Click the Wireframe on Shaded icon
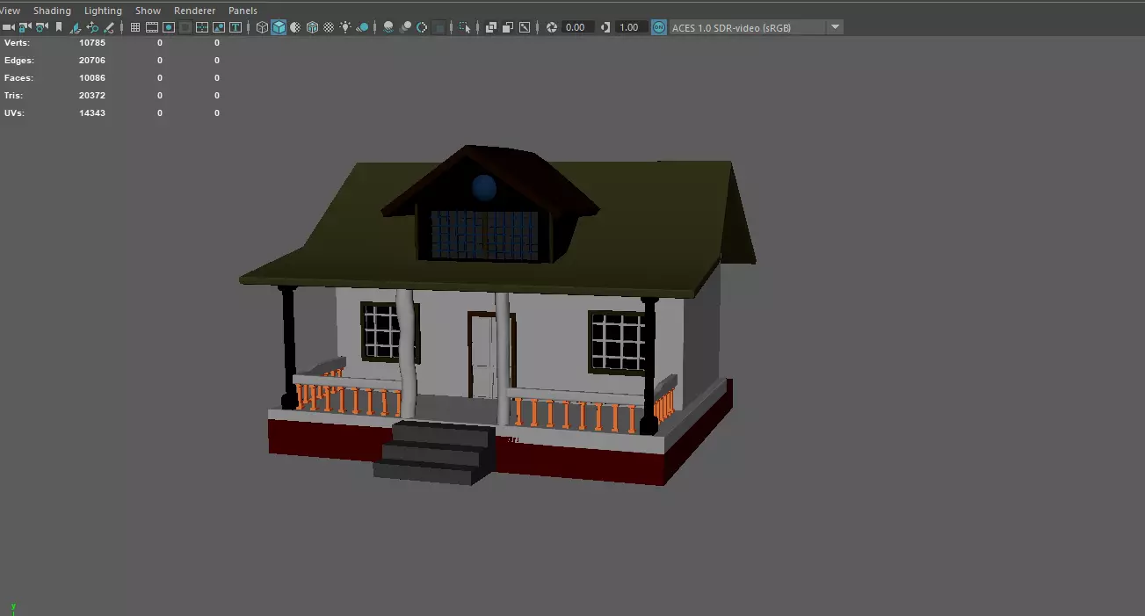The image size is (1145, 616). (312, 27)
